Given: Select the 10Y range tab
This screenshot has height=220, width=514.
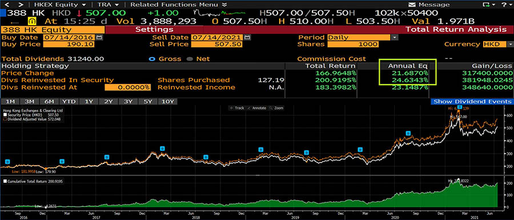Looking at the screenshot, I should click(x=168, y=102).
